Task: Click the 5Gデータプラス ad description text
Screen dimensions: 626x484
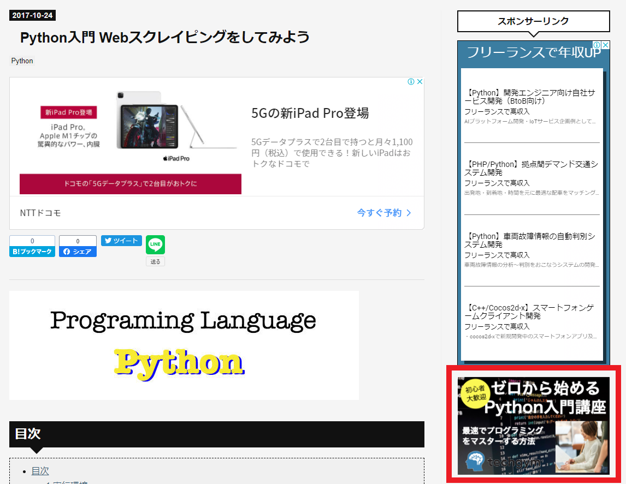Action: (332, 153)
